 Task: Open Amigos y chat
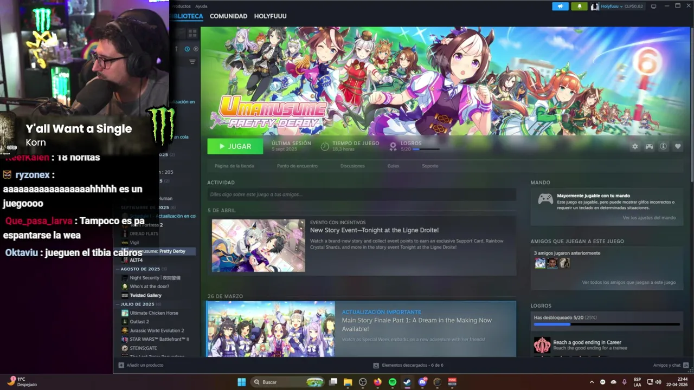coord(671,365)
